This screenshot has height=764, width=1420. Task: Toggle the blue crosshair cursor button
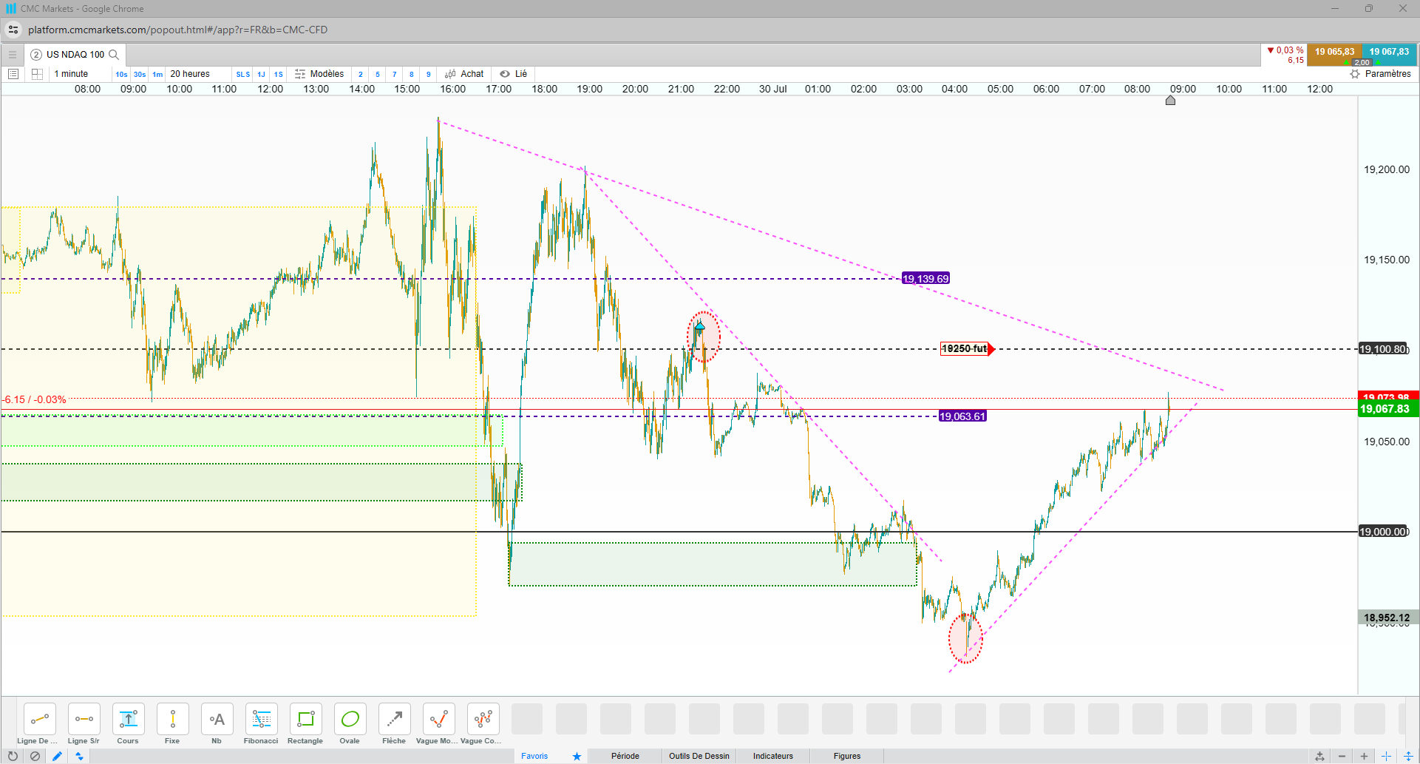pyautogui.click(x=1386, y=756)
